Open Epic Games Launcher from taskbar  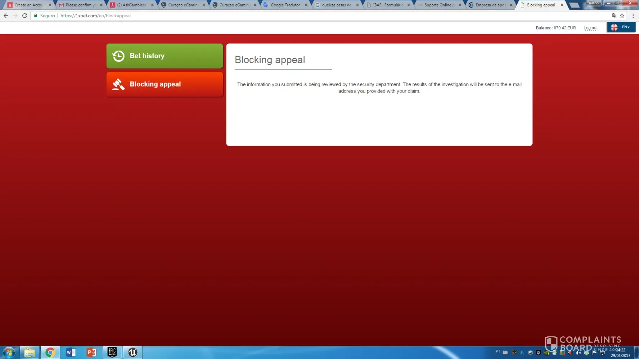pyautogui.click(x=112, y=353)
